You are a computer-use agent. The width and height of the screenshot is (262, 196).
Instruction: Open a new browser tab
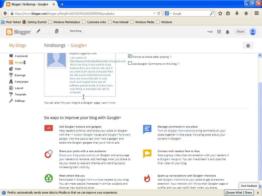pyautogui.click(x=62, y=4)
